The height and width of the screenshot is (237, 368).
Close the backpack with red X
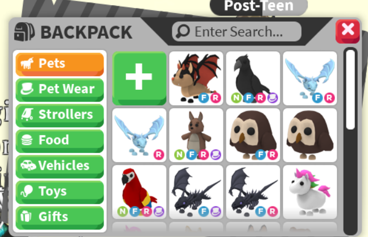click(x=348, y=31)
